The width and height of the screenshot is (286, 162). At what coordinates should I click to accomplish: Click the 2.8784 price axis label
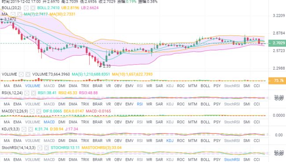[279, 33]
